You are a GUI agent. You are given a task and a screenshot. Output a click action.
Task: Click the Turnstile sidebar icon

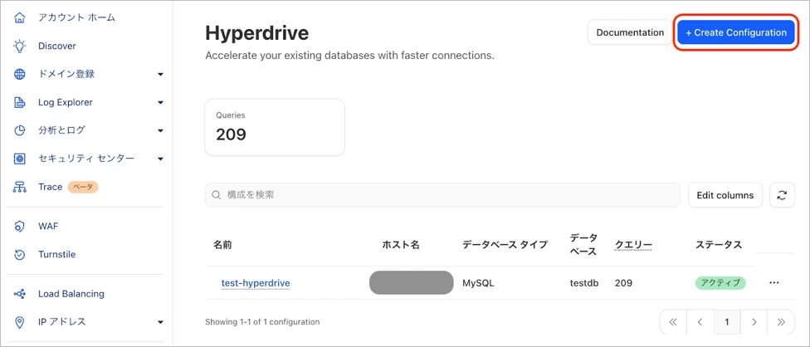coord(20,255)
